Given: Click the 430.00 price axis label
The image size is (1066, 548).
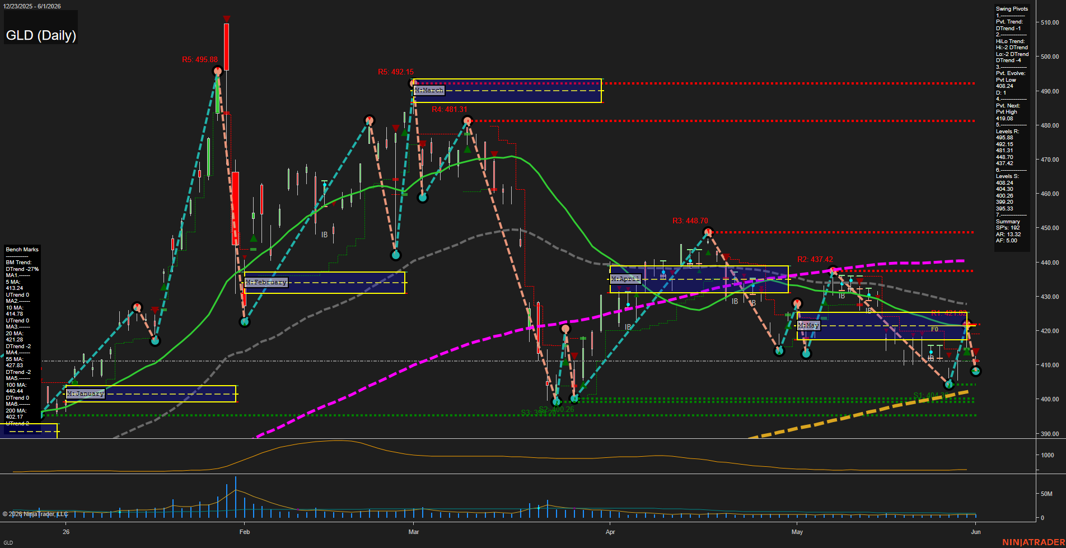Looking at the screenshot, I should 1050,297.
